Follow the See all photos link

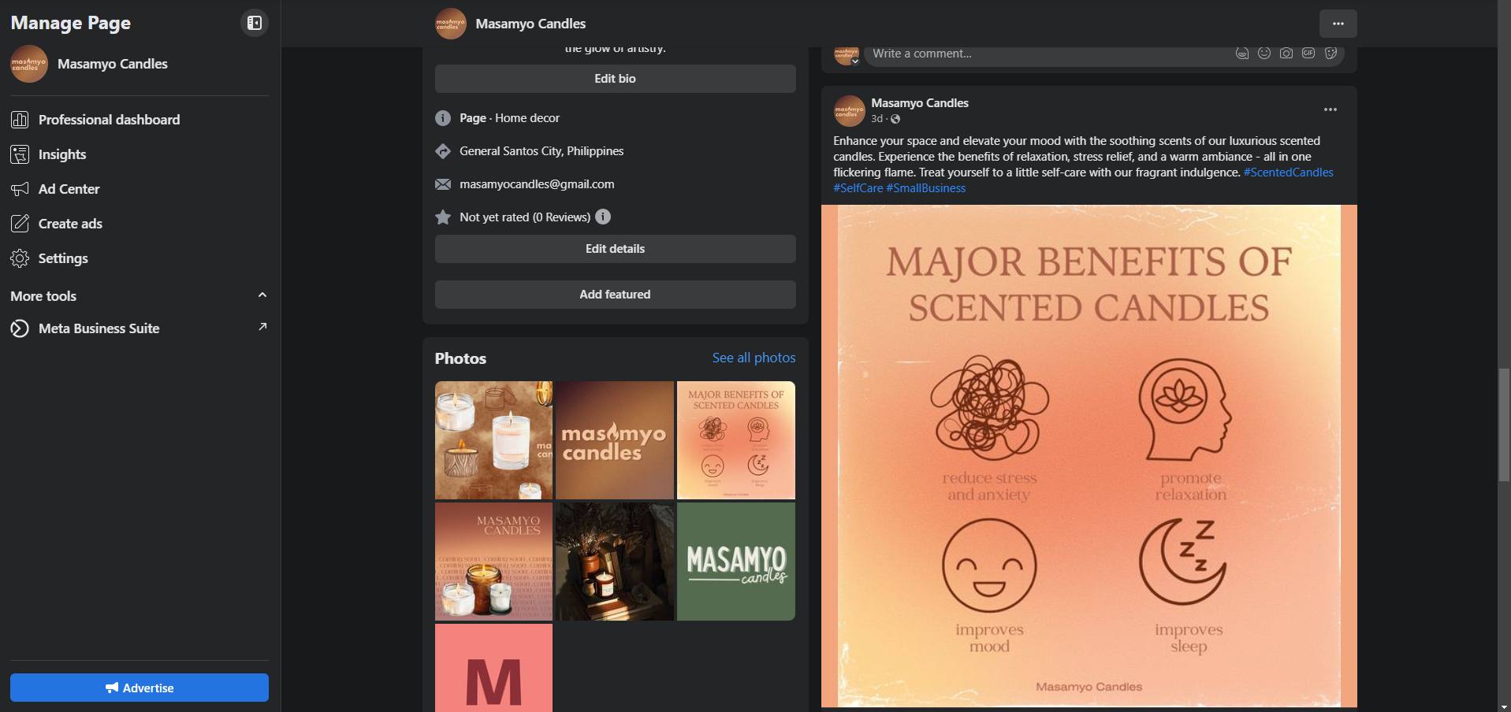(x=754, y=358)
